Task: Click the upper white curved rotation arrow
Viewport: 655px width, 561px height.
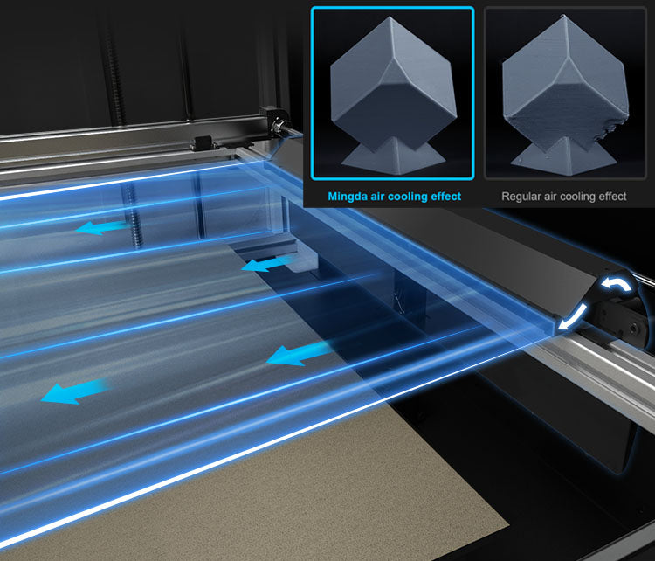Action: pos(613,286)
